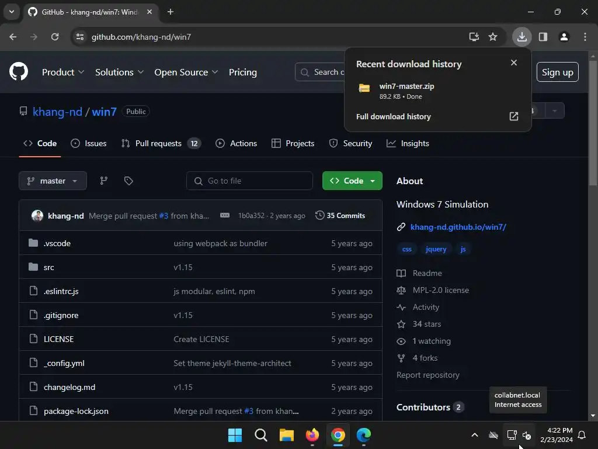
Task: Close the Recent download history popup
Action: point(514,63)
